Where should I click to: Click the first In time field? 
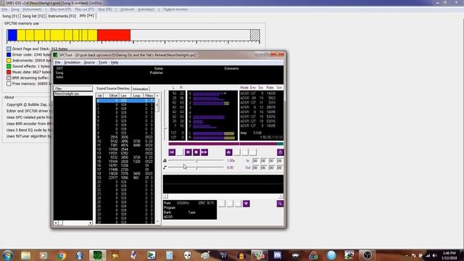[256, 161]
